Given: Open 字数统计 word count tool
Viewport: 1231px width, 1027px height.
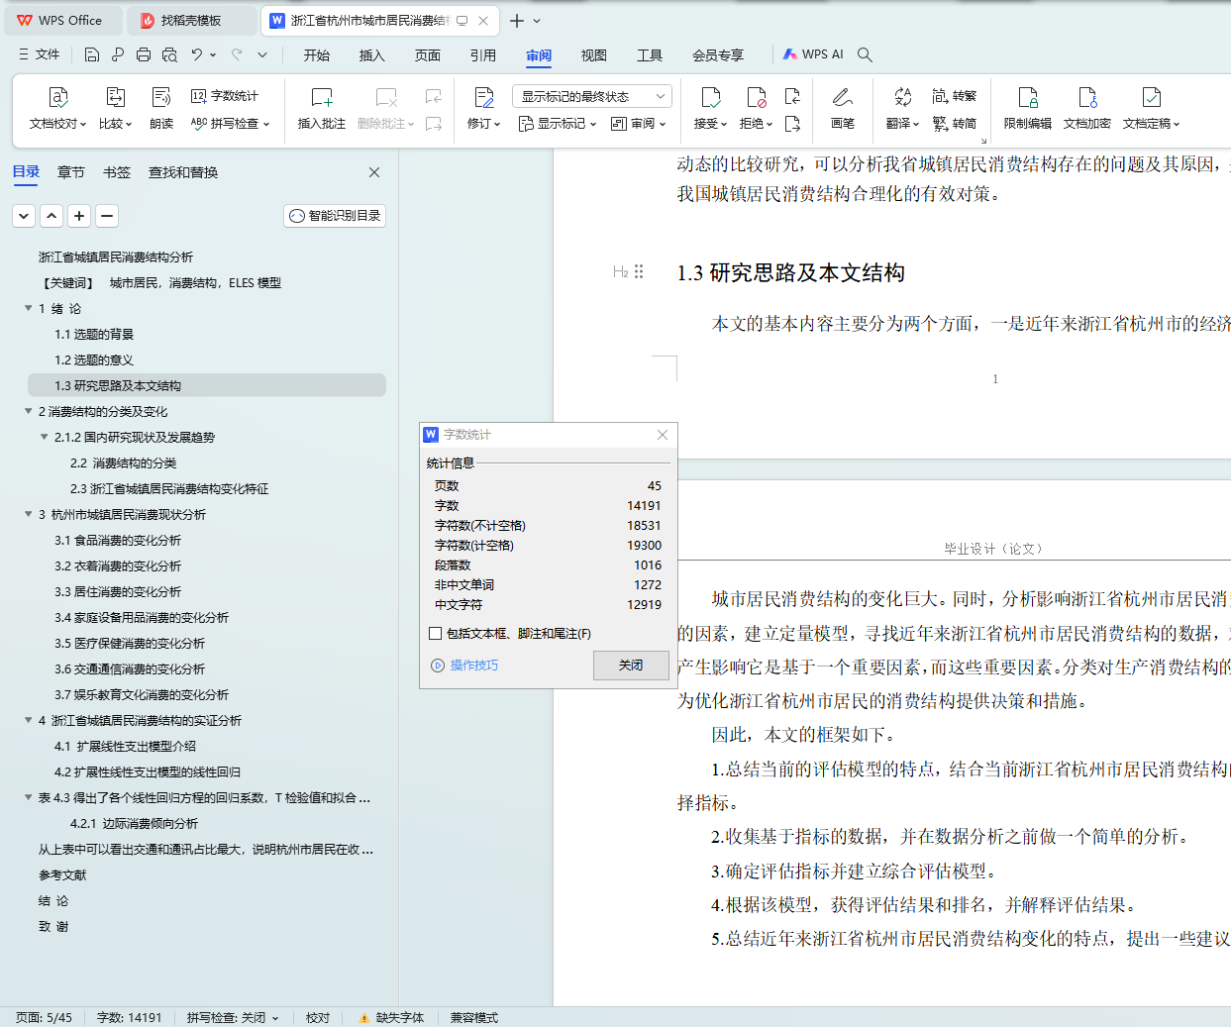Looking at the screenshot, I should (226, 96).
